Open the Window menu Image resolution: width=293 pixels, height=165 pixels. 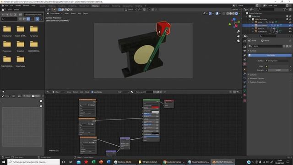point(26,5)
